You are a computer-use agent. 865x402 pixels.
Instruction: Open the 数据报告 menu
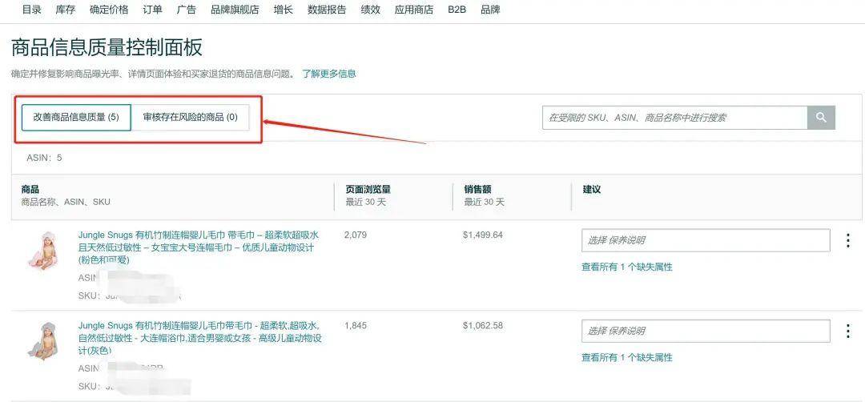(327, 10)
